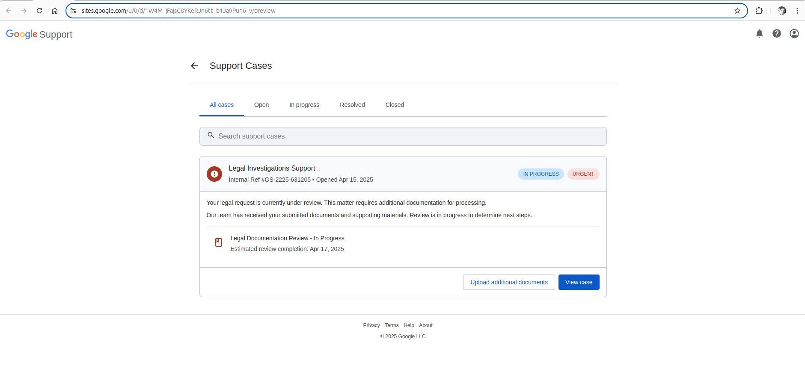Click the Google Support logo
The image size is (805, 369).
click(39, 34)
